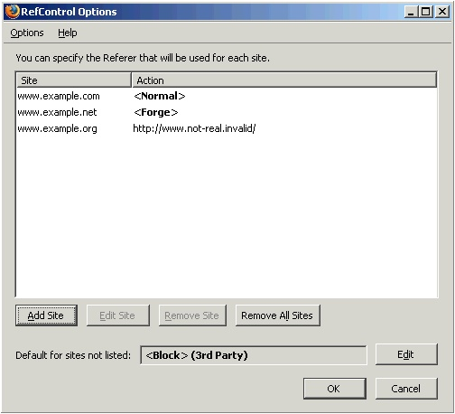The width and height of the screenshot is (455, 414).
Task: Click the default <Block> (3rd Party) field
Action: 254,355
